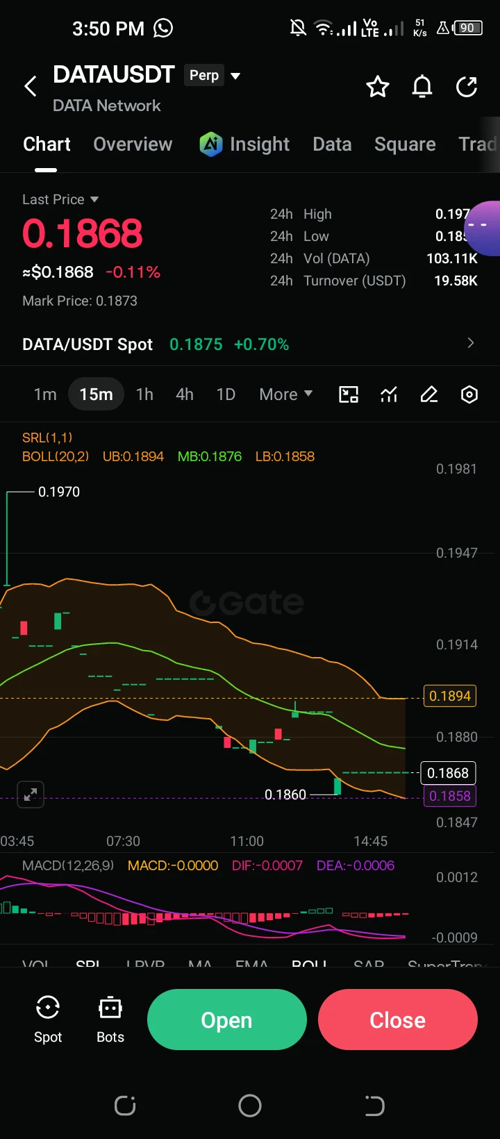Image resolution: width=500 pixels, height=1139 pixels.
Task: Go to Spot trading
Action: pos(48,1020)
